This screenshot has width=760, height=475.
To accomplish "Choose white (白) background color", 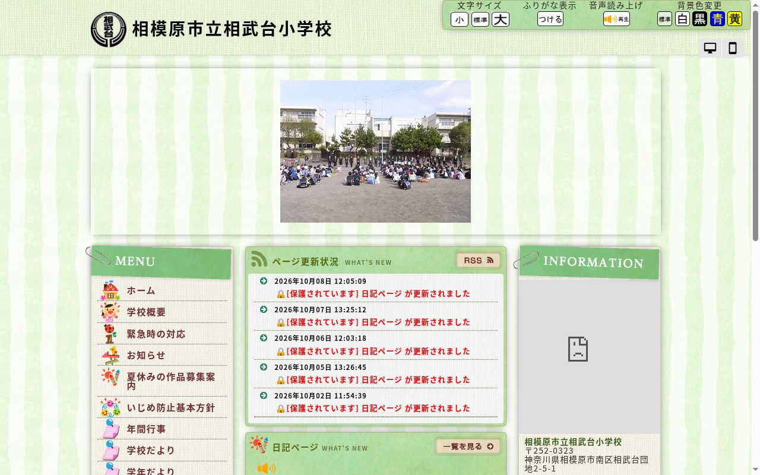I will click(x=682, y=19).
